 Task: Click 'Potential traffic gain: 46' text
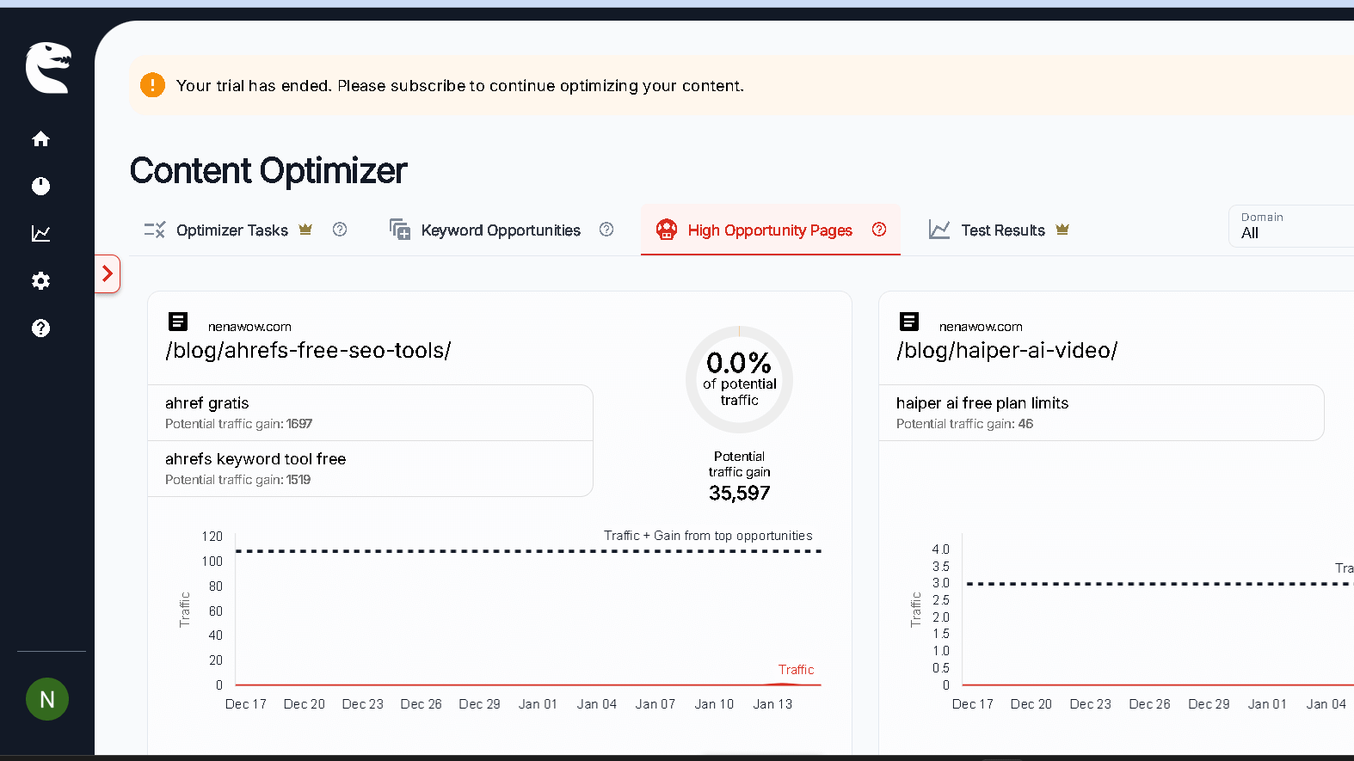pyautogui.click(x=964, y=424)
